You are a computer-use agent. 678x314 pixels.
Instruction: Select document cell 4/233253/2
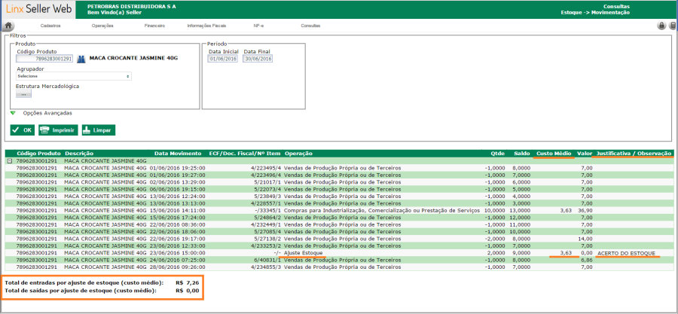point(265,245)
